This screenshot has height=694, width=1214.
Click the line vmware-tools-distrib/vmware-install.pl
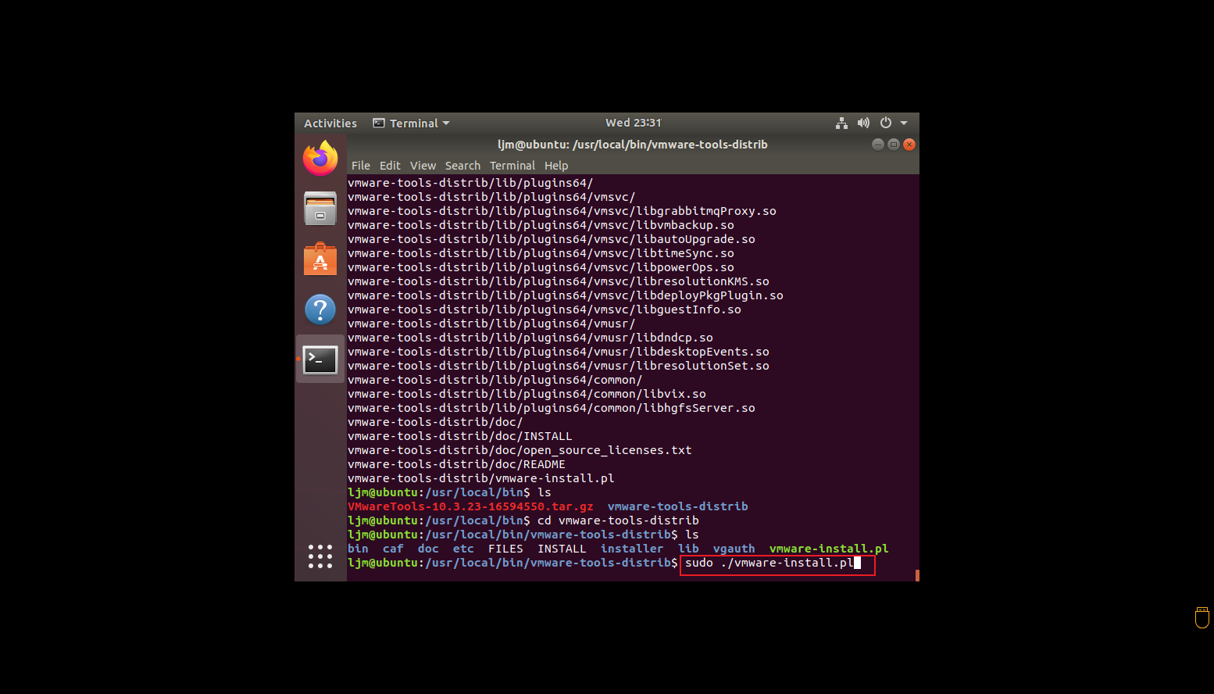click(x=481, y=478)
